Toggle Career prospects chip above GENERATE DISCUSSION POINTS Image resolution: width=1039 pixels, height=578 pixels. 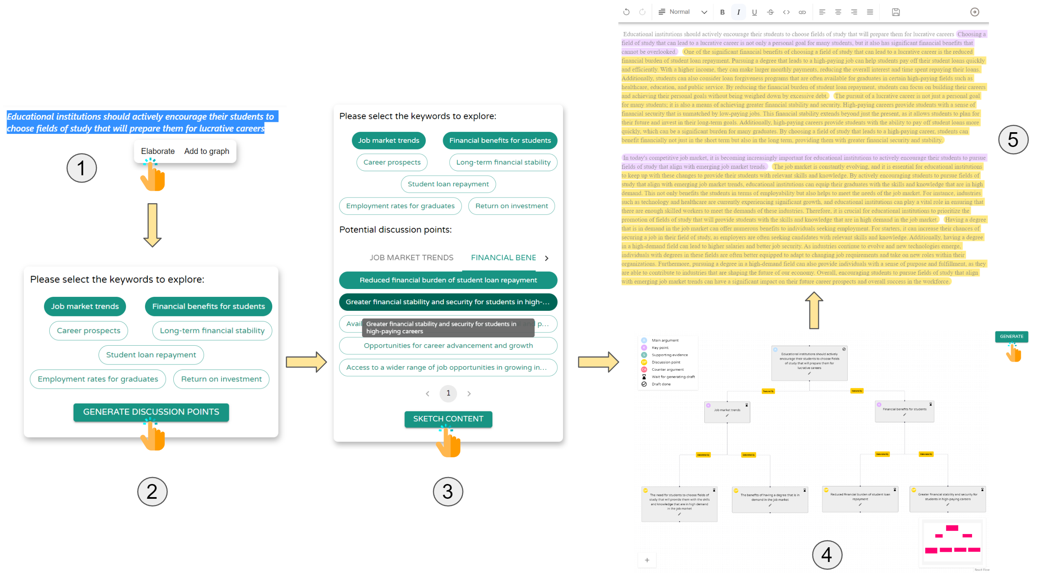pyautogui.click(x=89, y=330)
